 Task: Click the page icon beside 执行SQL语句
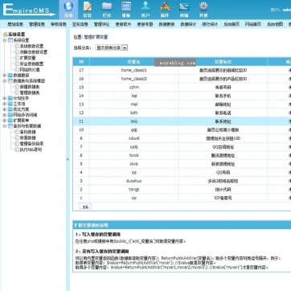tap(17, 150)
